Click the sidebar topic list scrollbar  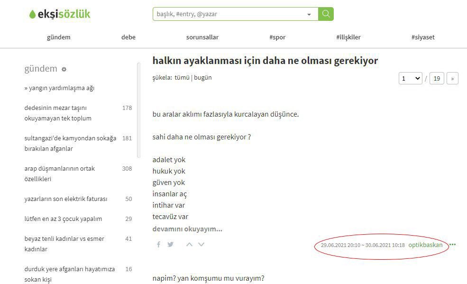(x=138, y=110)
